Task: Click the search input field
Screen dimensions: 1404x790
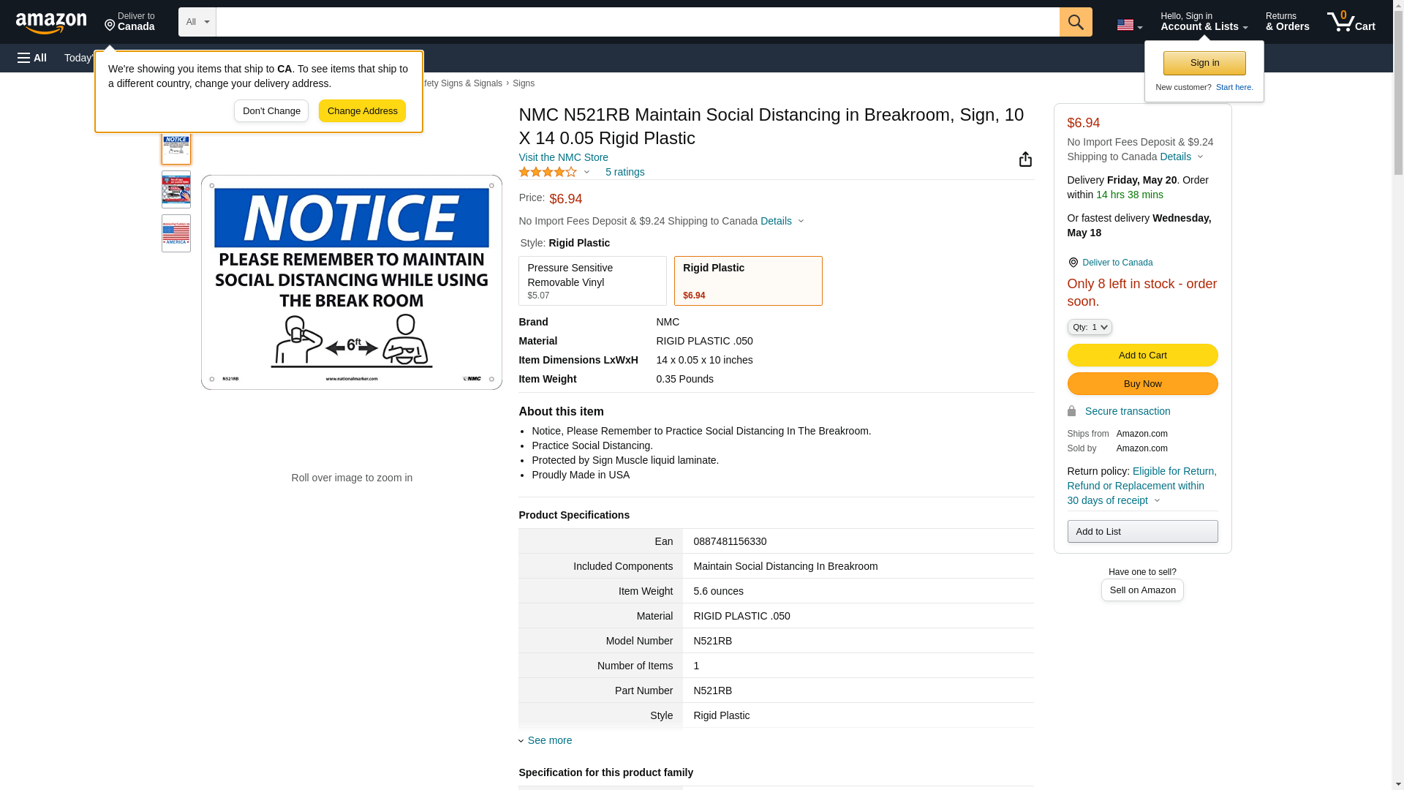Action: [x=636, y=22]
